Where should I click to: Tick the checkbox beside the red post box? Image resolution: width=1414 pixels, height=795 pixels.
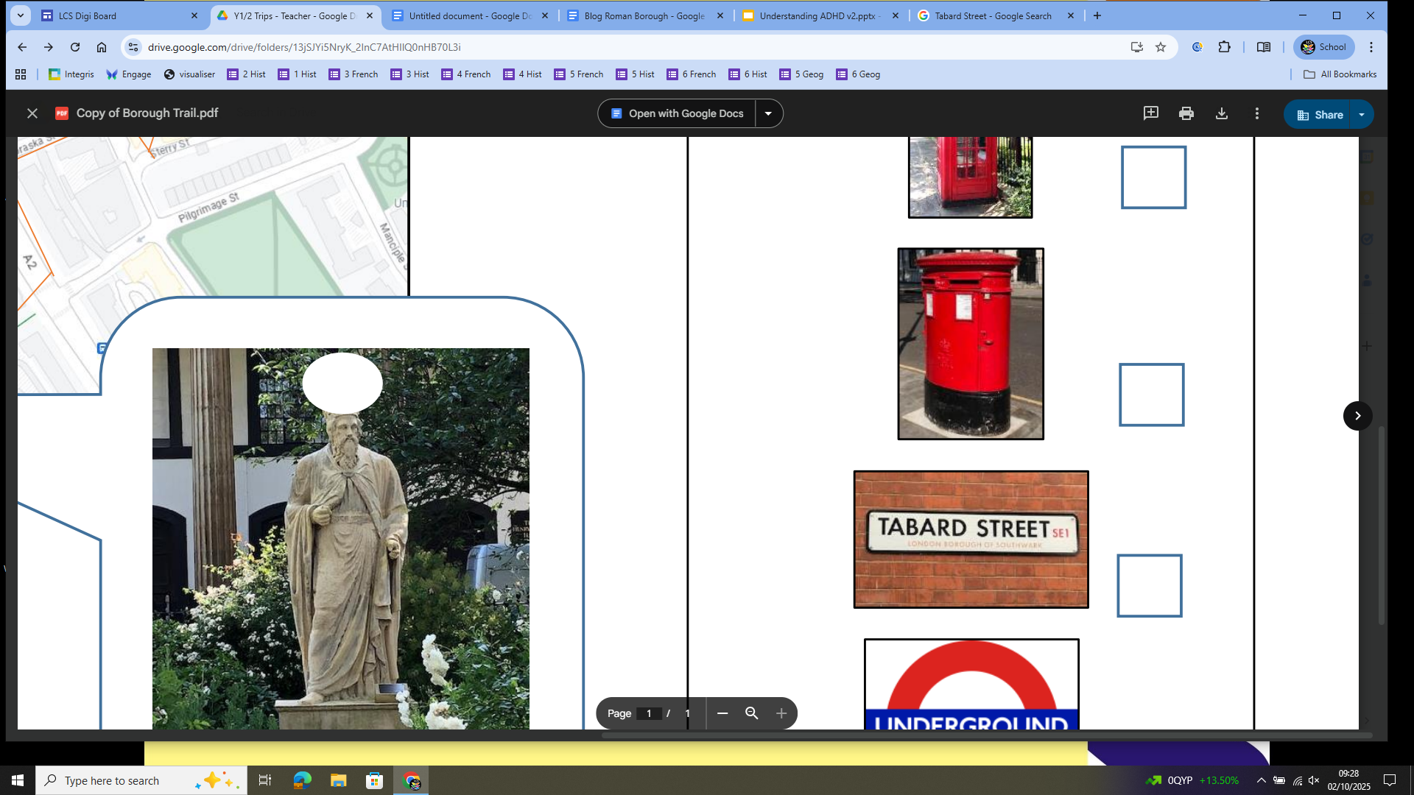point(1151,395)
